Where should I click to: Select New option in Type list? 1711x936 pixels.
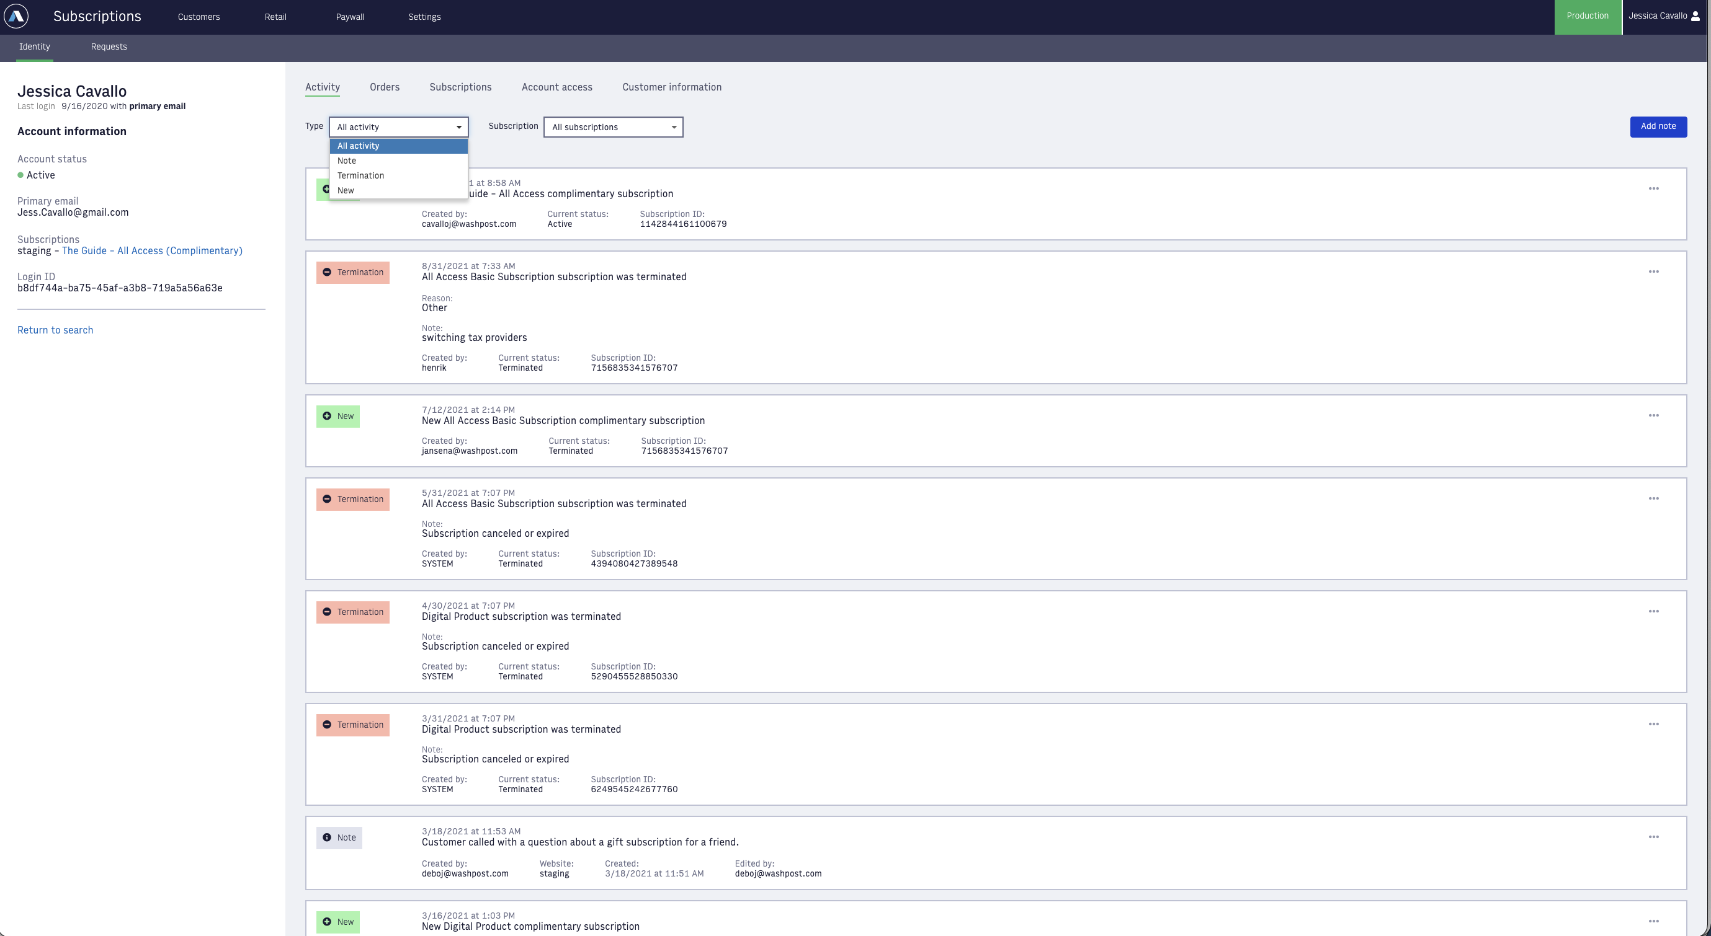click(398, 190)
